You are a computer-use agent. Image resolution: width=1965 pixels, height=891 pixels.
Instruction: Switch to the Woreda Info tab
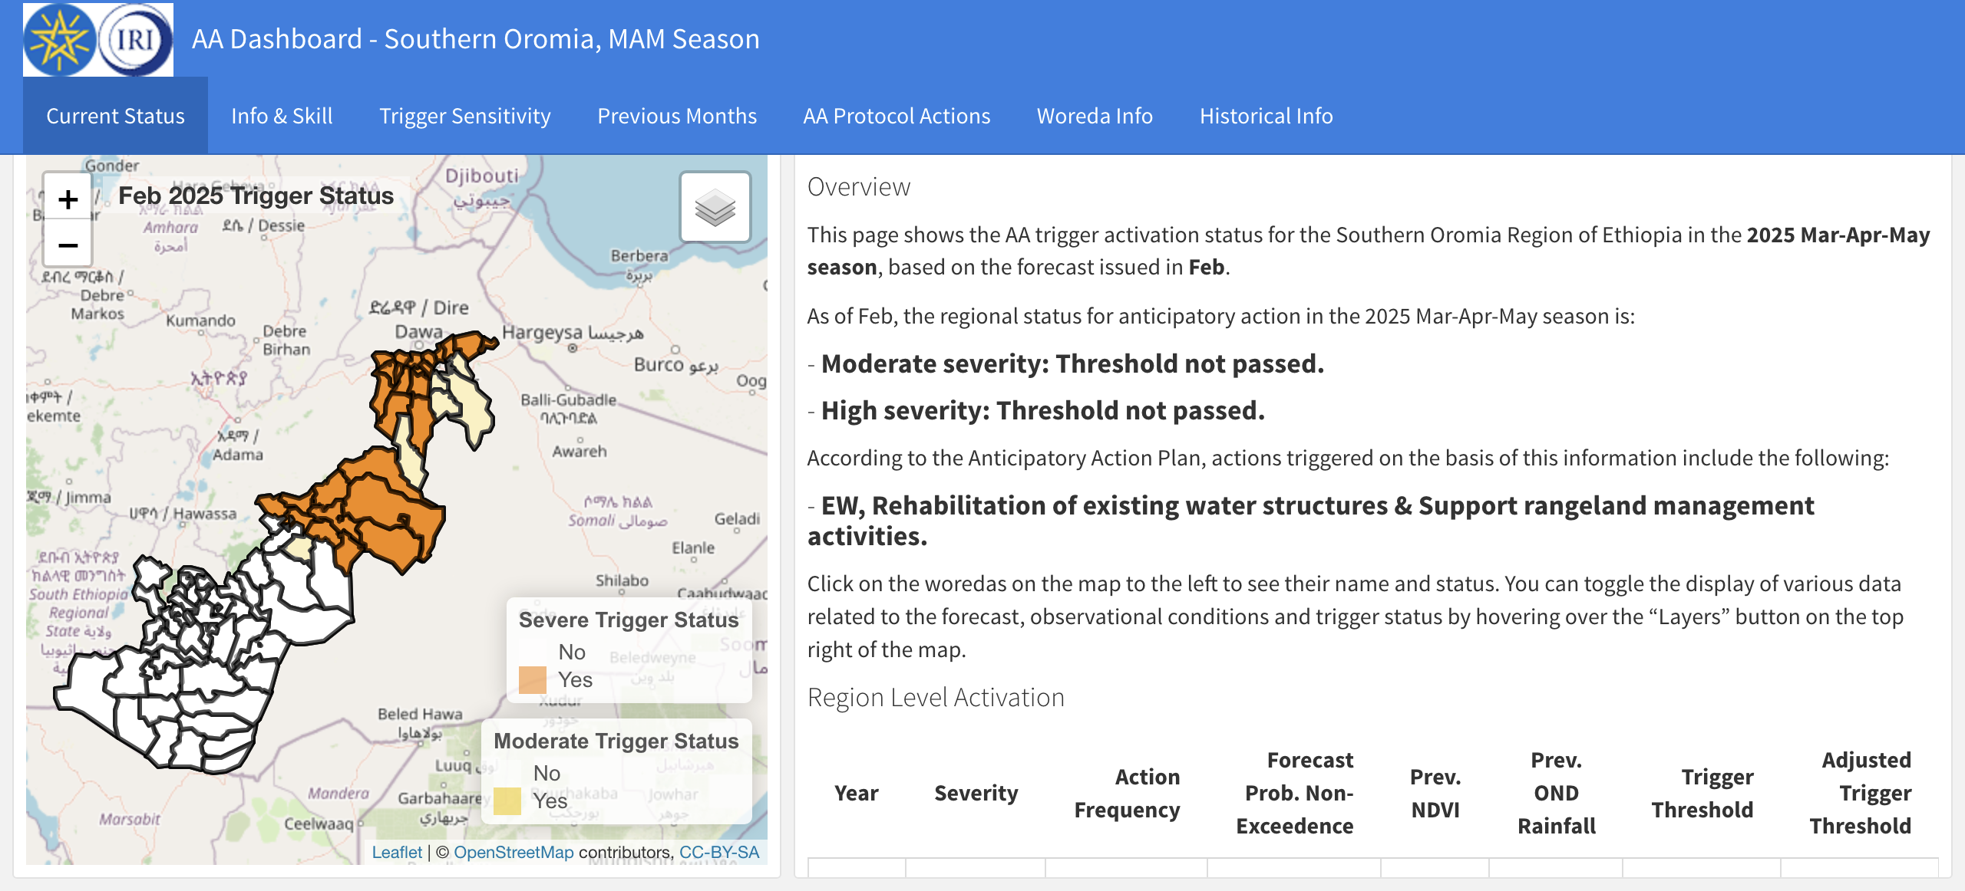[x=1095, y=117]
